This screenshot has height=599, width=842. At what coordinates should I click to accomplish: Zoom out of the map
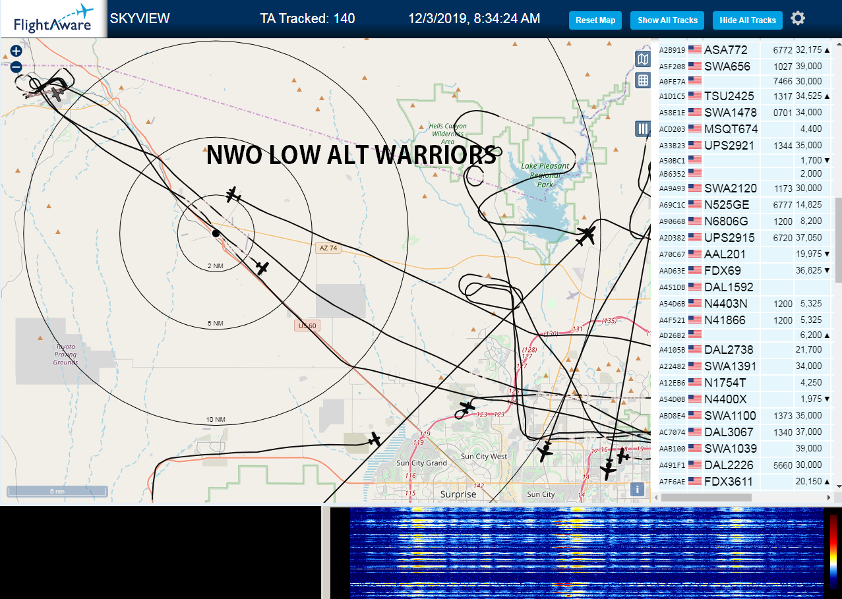click(16, 67)
